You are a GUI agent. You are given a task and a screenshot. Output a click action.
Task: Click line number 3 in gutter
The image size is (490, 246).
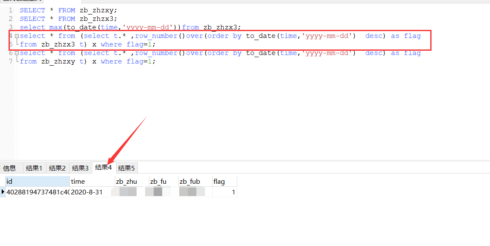[x=11, y=27]
